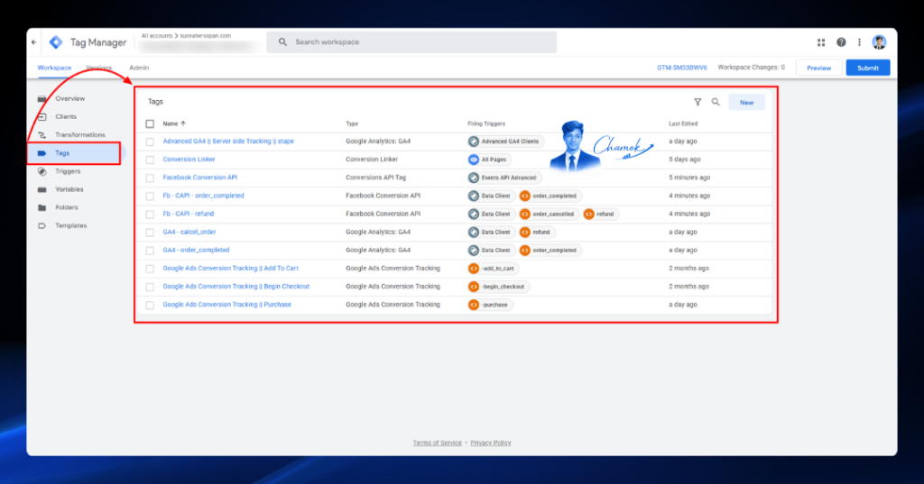Click the back arrow beside Tag Manager logo

tap(34, 42)
